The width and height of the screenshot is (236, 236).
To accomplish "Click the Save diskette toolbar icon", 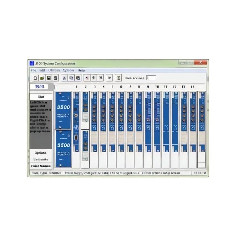I will click(x=49, y=78).
